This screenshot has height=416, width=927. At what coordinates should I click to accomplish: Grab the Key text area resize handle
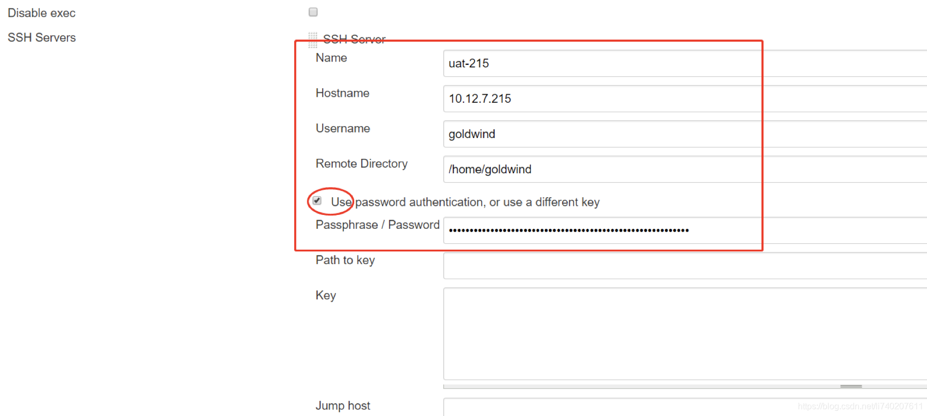(850, 386)
